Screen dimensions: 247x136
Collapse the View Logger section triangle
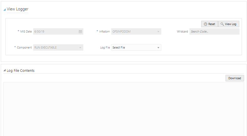(x=5, y=10)
